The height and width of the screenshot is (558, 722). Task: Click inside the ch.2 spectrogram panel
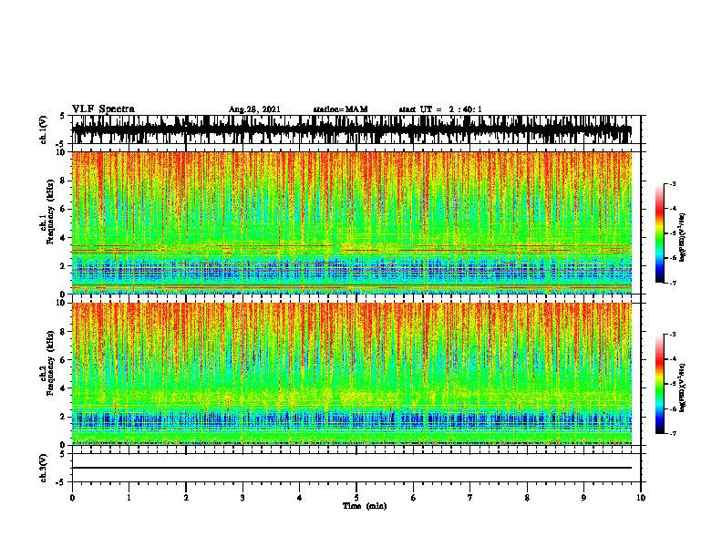[x=352, y=374]
